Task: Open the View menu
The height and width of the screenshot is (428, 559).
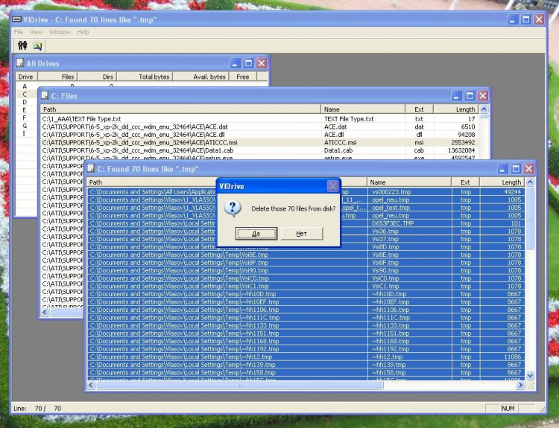Action: coord(36,32)
